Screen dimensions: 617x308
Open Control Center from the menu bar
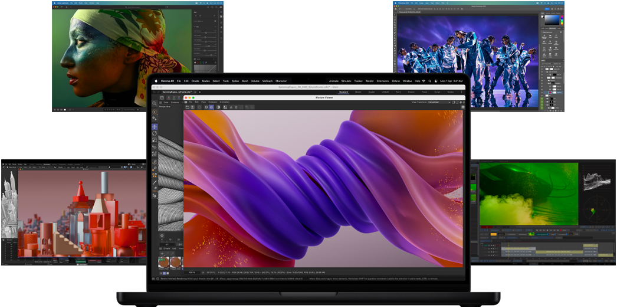pos(435,81)
